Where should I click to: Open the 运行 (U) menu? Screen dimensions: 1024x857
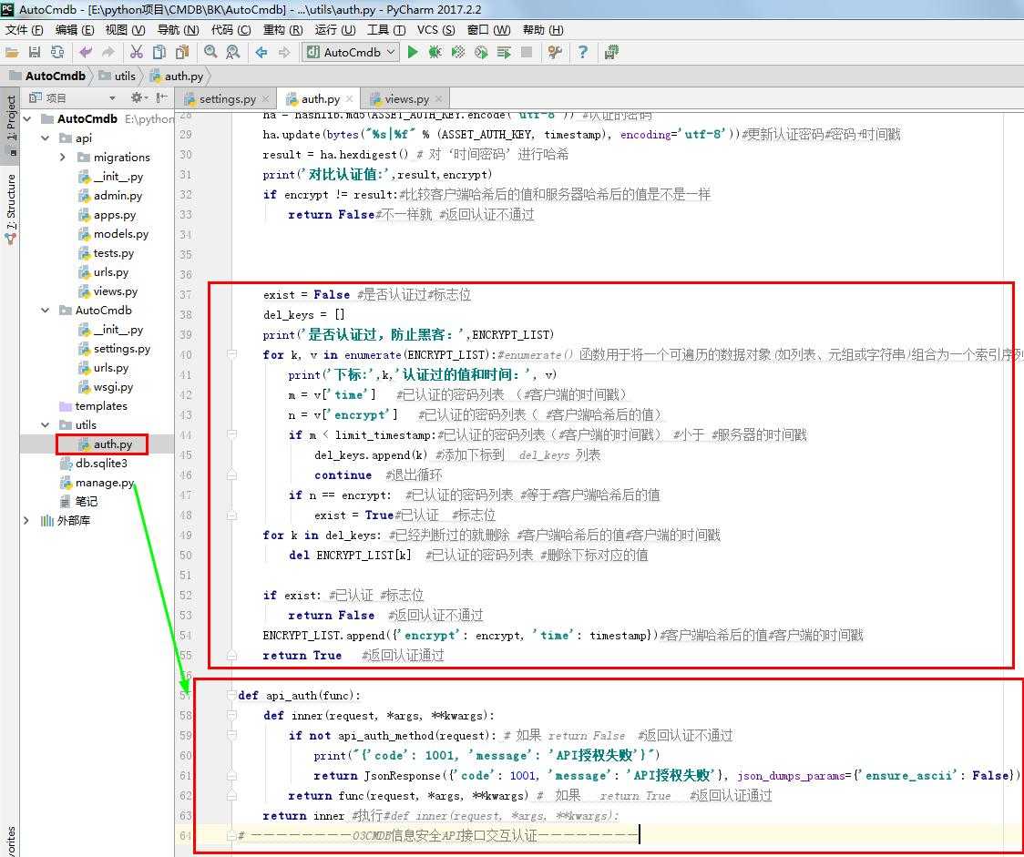pyautogui.click(x=335, y=30)
